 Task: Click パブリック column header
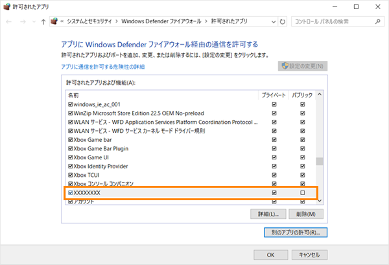(x=302, y=95)
